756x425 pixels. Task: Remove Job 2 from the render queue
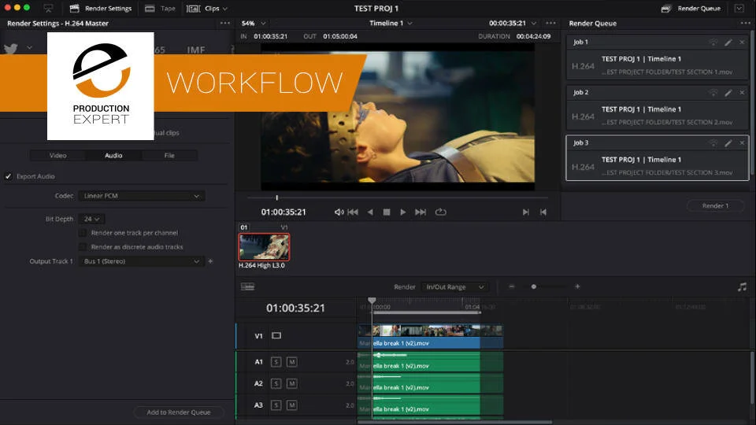pos(742,93)
